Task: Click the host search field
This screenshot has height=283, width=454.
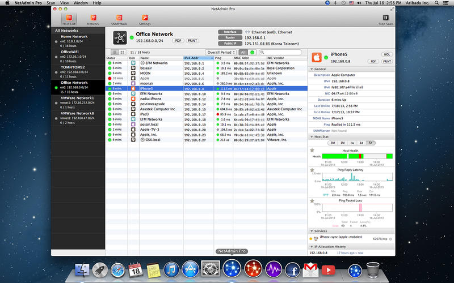Action: click(280, 52)
